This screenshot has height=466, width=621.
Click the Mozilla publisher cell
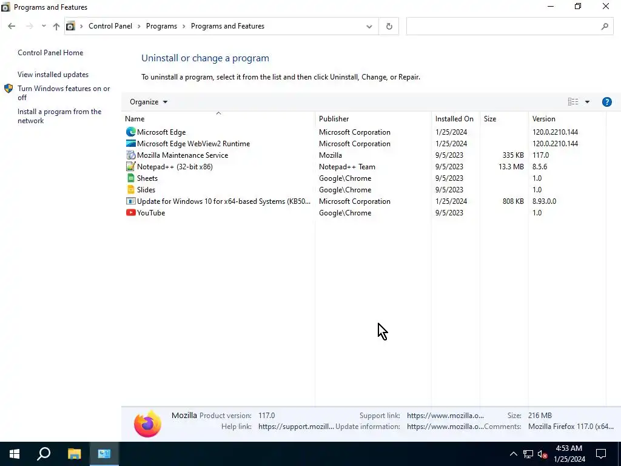tap(331, 155)
